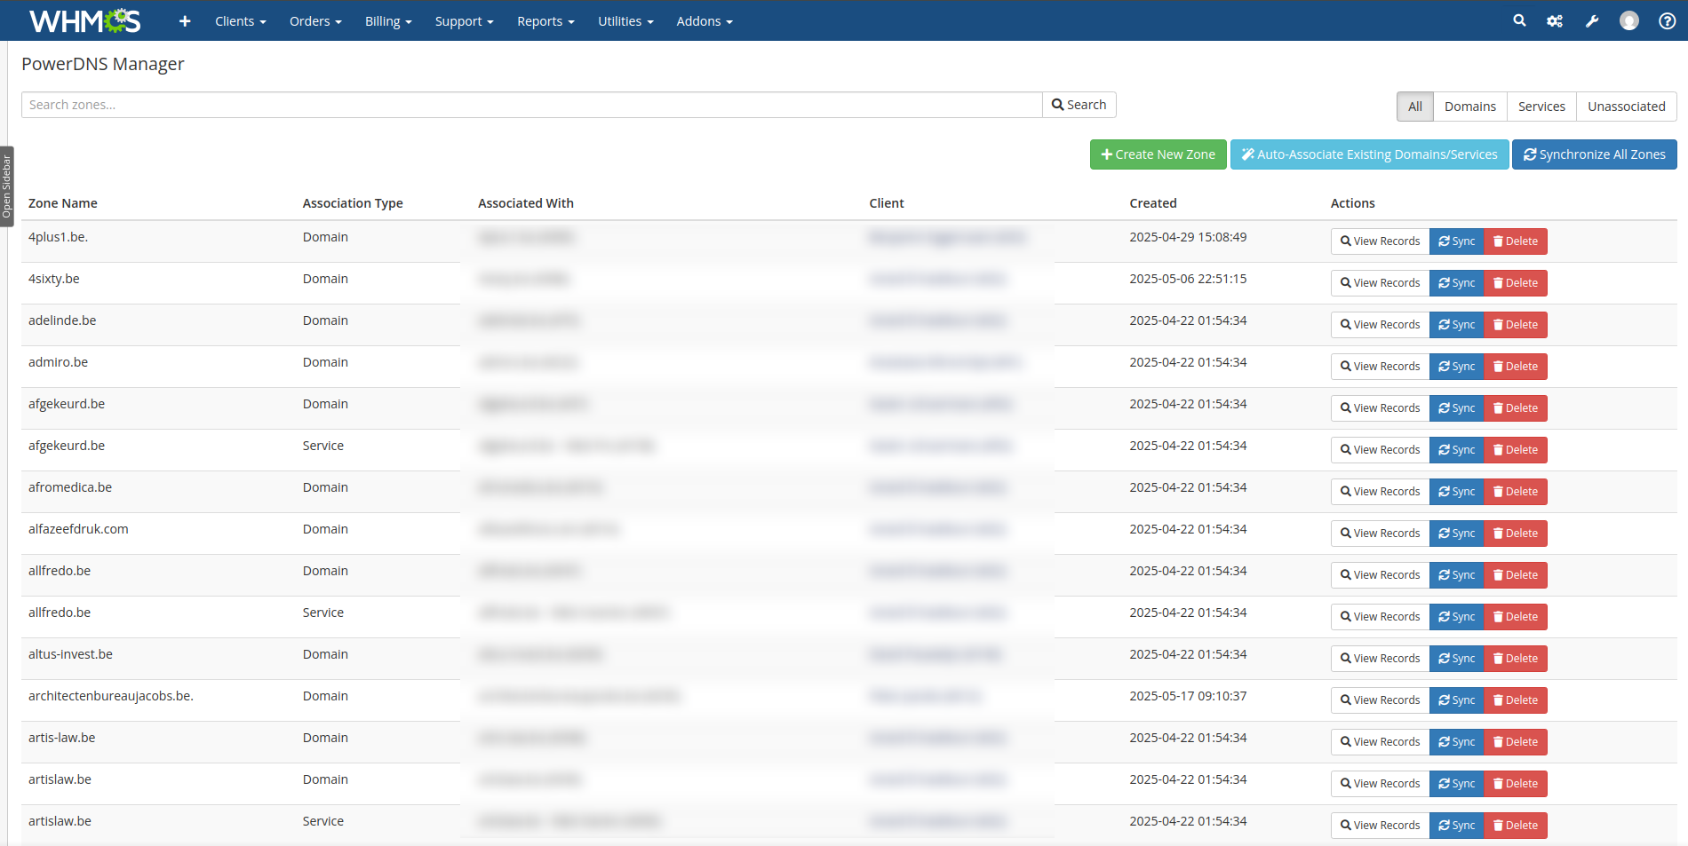Viewport: 1688px width, 846px height.
Task: Select the All filter tab
Action: pos(1414,107)
